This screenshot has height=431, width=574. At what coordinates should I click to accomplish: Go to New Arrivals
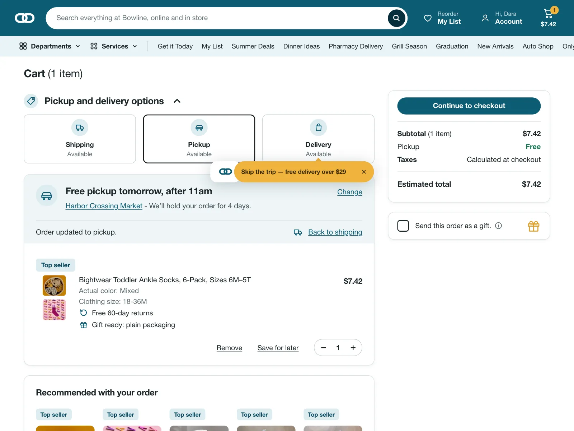click(x=495, y=46)
